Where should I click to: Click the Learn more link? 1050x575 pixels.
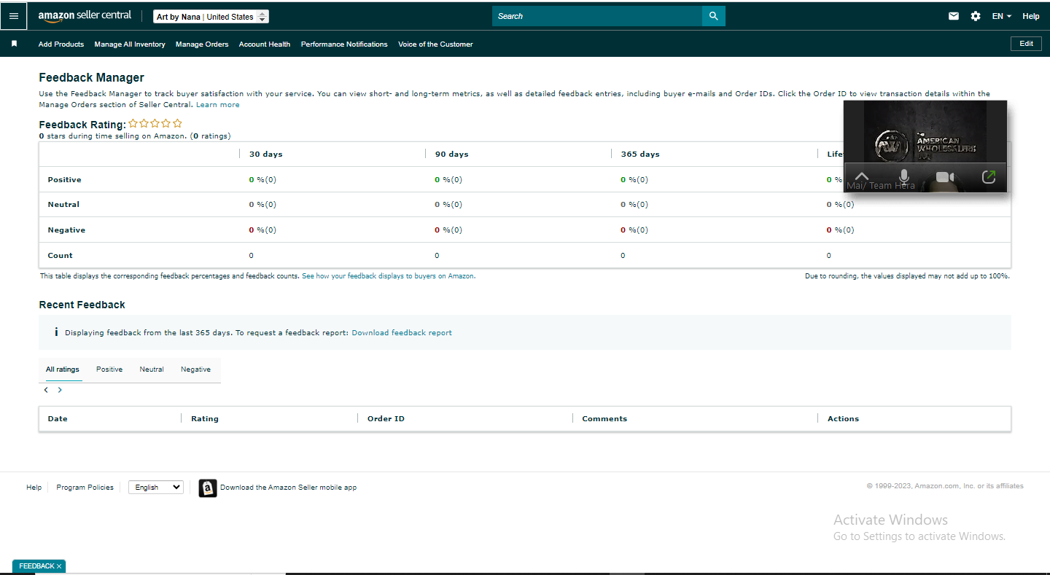218,105
